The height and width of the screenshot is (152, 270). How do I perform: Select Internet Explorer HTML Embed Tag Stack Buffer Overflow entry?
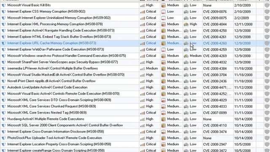coord(59,37)
